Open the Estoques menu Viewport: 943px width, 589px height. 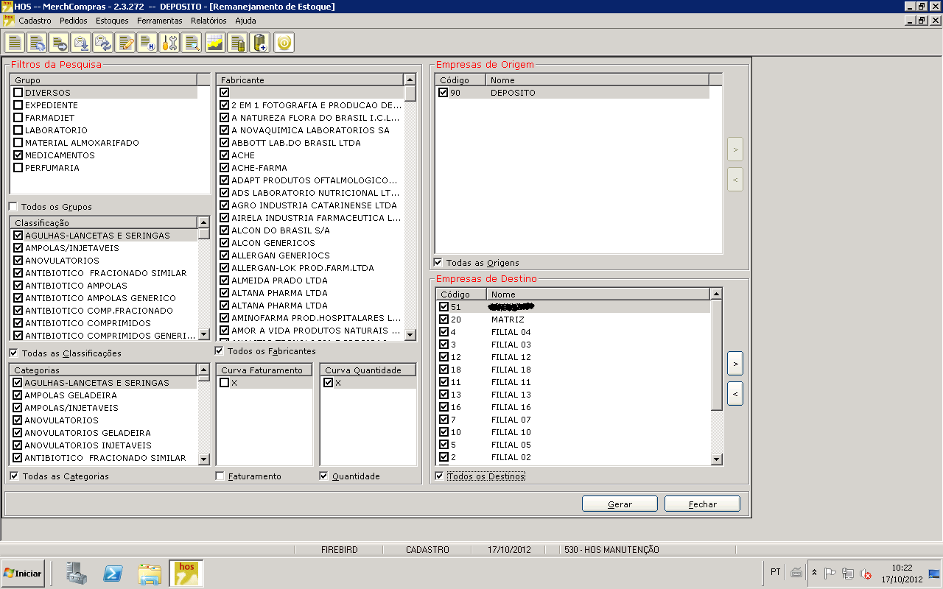click(x=112, y=21)
